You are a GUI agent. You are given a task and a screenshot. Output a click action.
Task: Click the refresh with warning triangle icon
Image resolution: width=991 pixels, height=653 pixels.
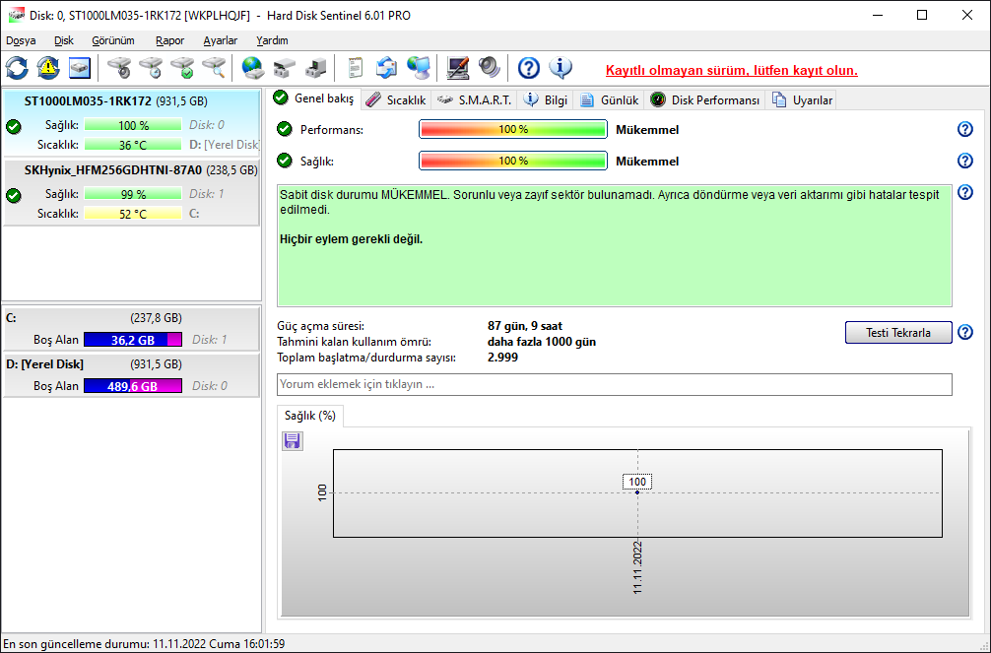(48, 68)
